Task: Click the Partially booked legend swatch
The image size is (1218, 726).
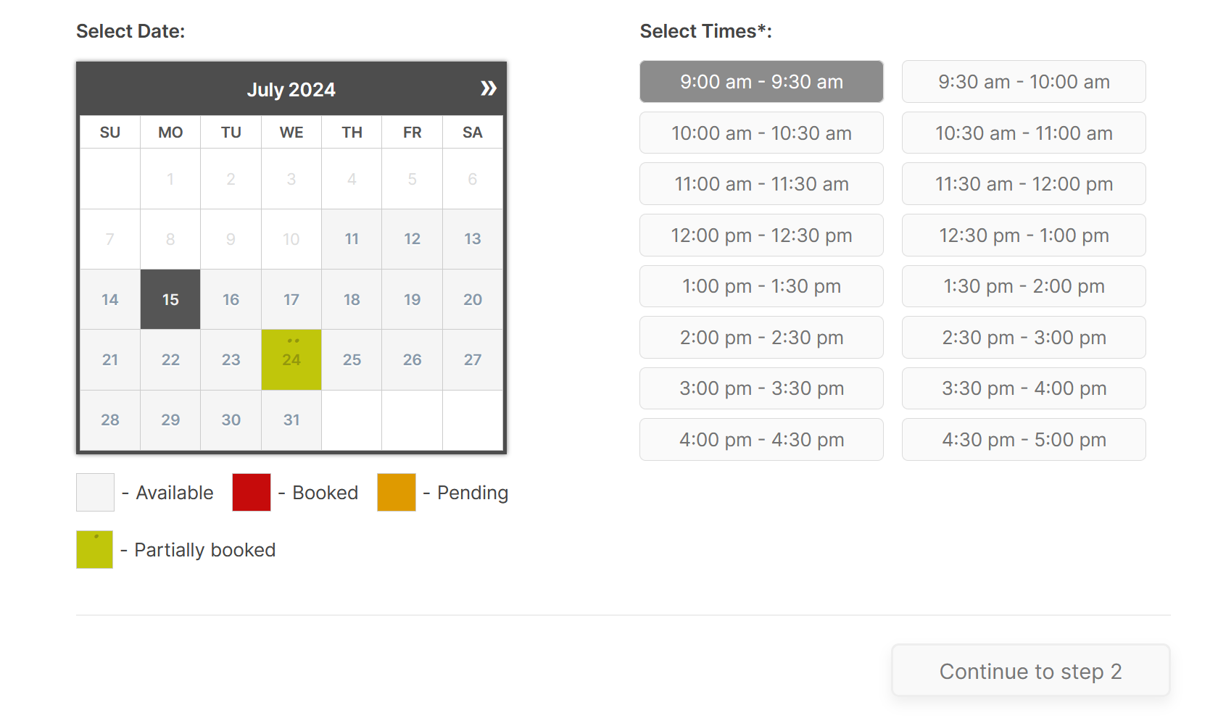Action: coord(94,549)
